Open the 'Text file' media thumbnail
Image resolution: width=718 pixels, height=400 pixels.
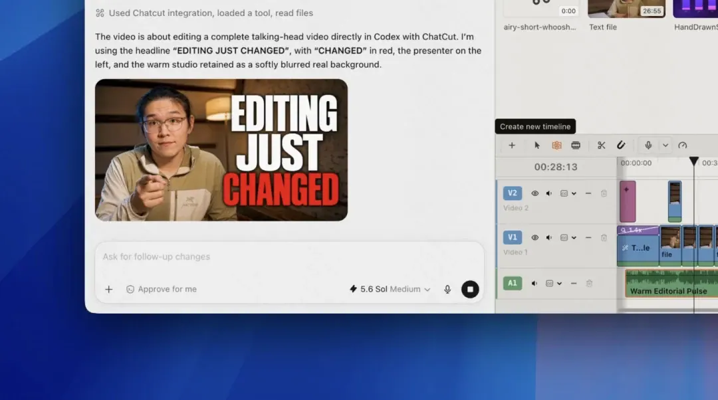(x=626, y=9)
